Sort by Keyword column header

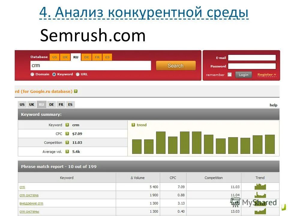(67, 178)
